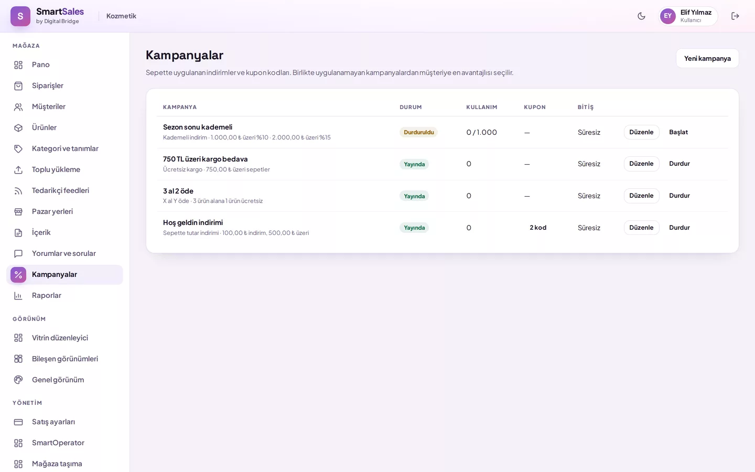
Task: Click the KAMPANYA column header
Action: point(180,107)
